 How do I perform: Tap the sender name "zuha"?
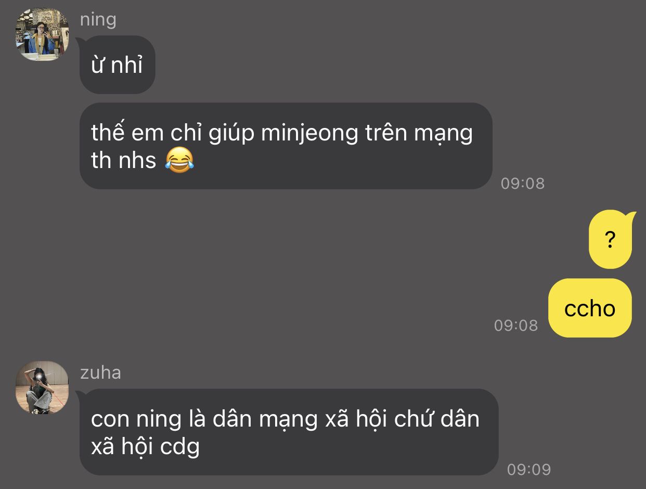click(100, 372)
